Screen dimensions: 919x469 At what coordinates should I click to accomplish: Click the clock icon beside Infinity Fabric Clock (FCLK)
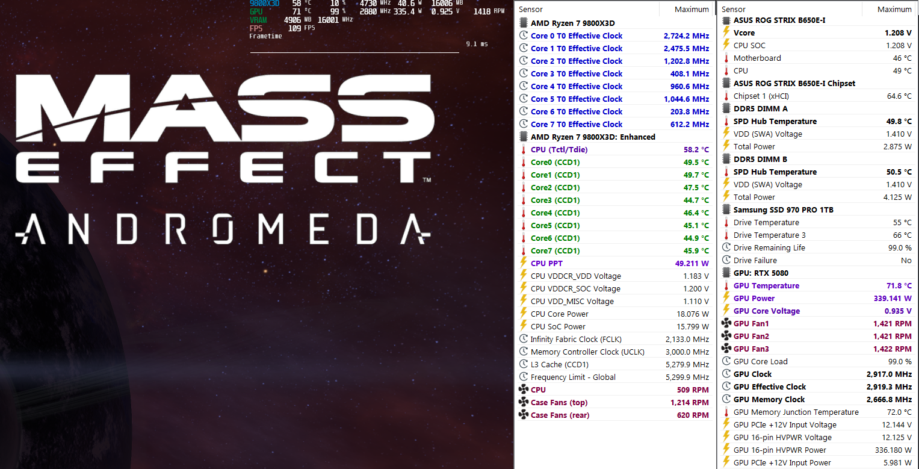[523, 339]
